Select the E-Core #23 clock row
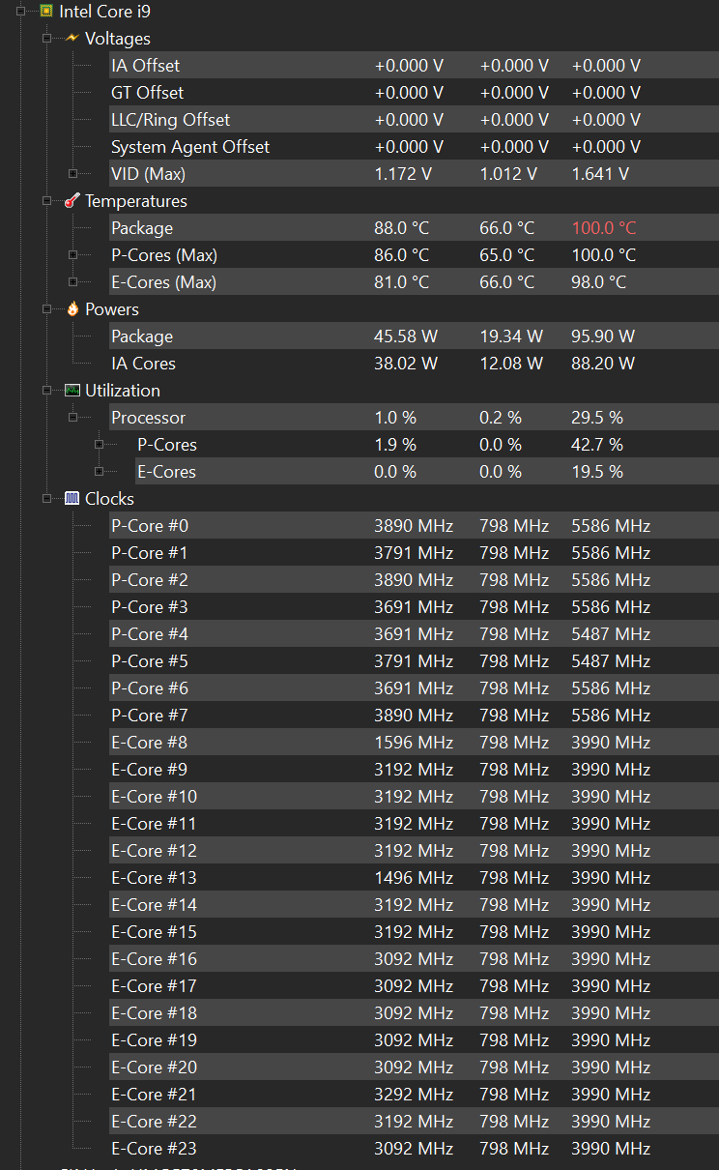The width and height of the screenshot is (719, 1170). click(413, 1149)
